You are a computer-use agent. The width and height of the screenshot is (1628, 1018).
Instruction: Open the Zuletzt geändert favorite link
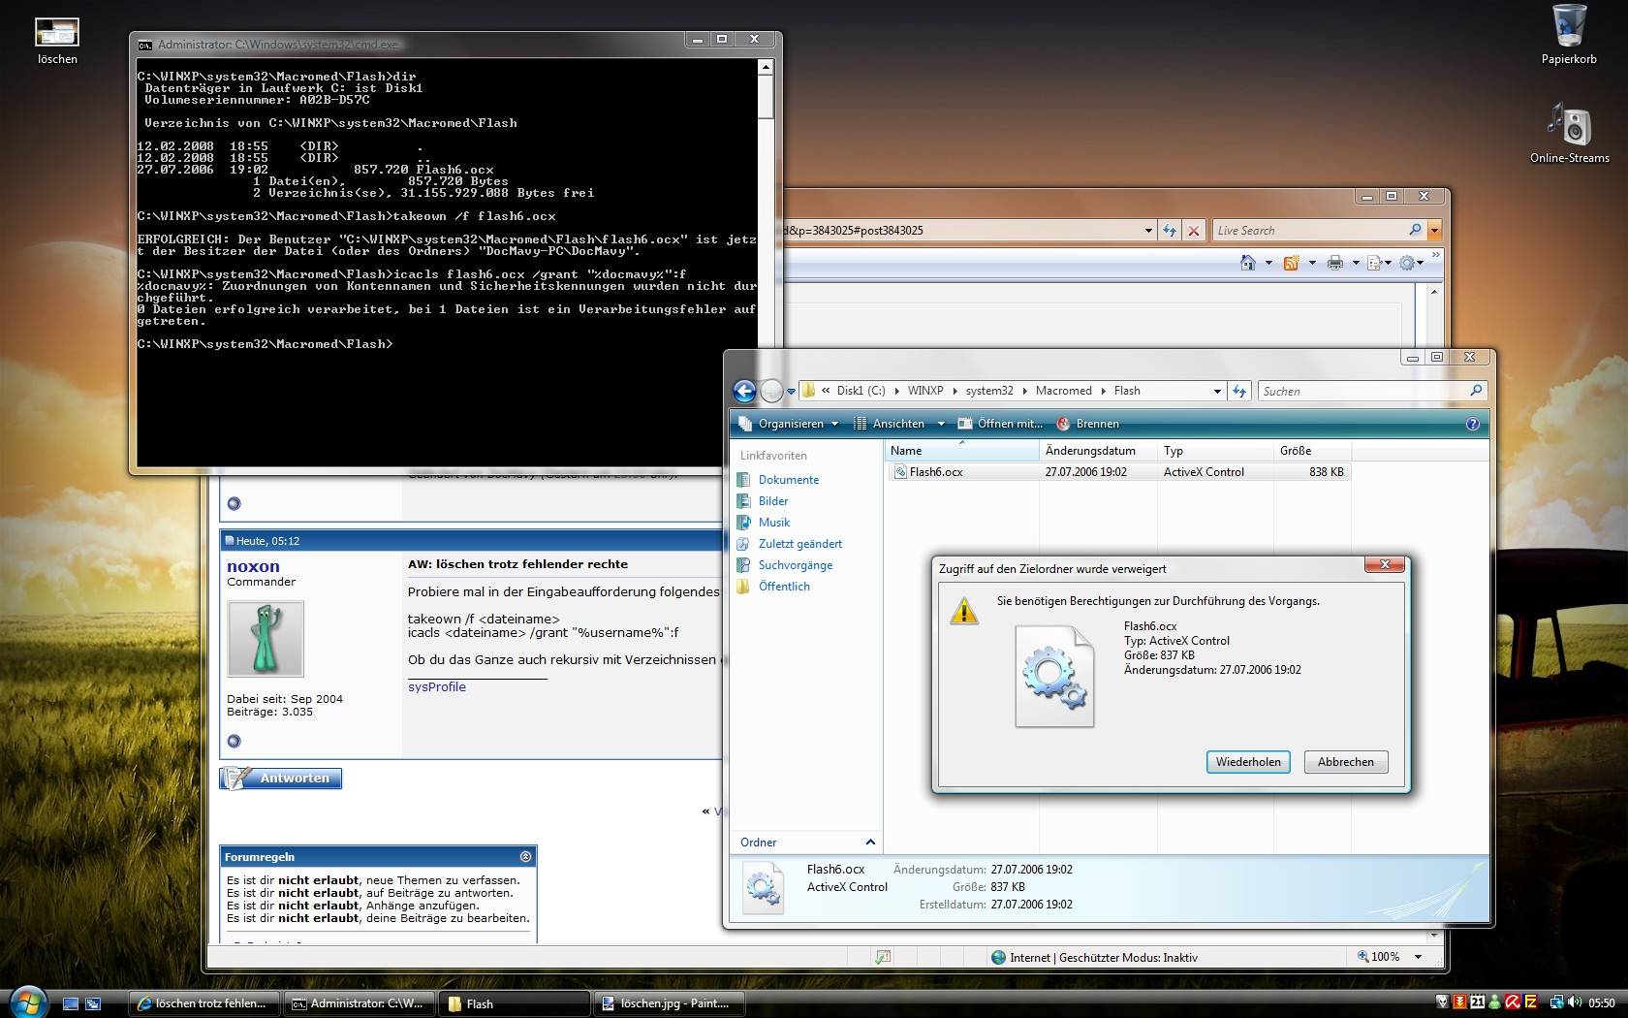(799, 544)
